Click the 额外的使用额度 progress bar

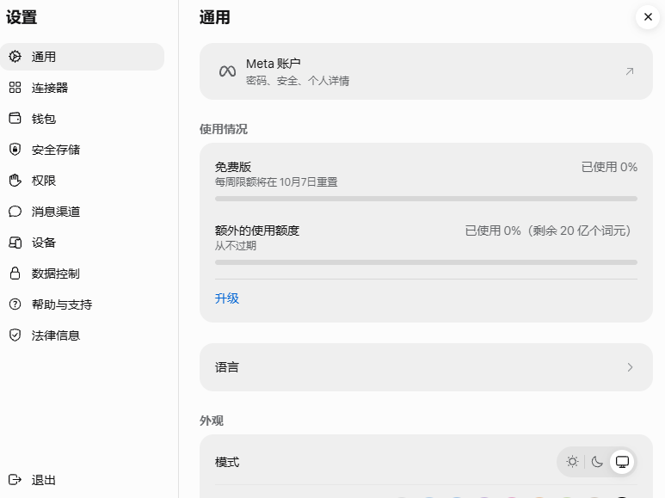pos(426,262)
